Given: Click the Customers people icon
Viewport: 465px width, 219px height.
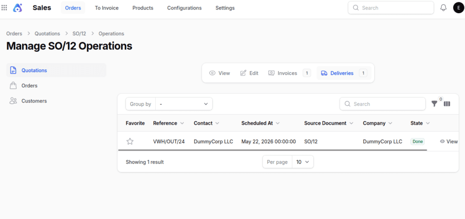Looking at the screenshot, I should [13, 101].
